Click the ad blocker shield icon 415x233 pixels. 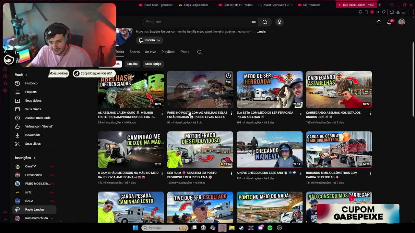point(372,12)
